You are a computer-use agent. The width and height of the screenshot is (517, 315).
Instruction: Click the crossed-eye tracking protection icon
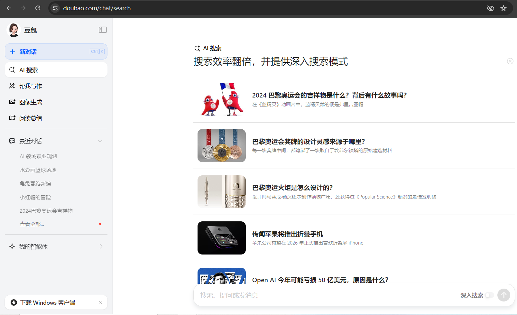[x=490, y=8]
